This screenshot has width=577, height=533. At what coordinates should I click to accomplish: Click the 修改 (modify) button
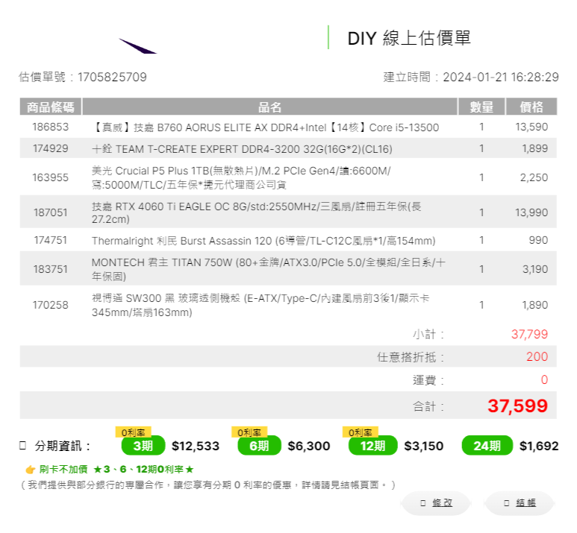pyautogui.click(x=436, y=503)
